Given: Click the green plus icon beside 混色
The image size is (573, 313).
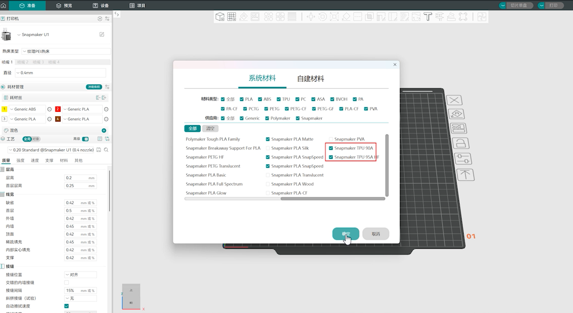Looking at the screenshot, I should 104,130.
